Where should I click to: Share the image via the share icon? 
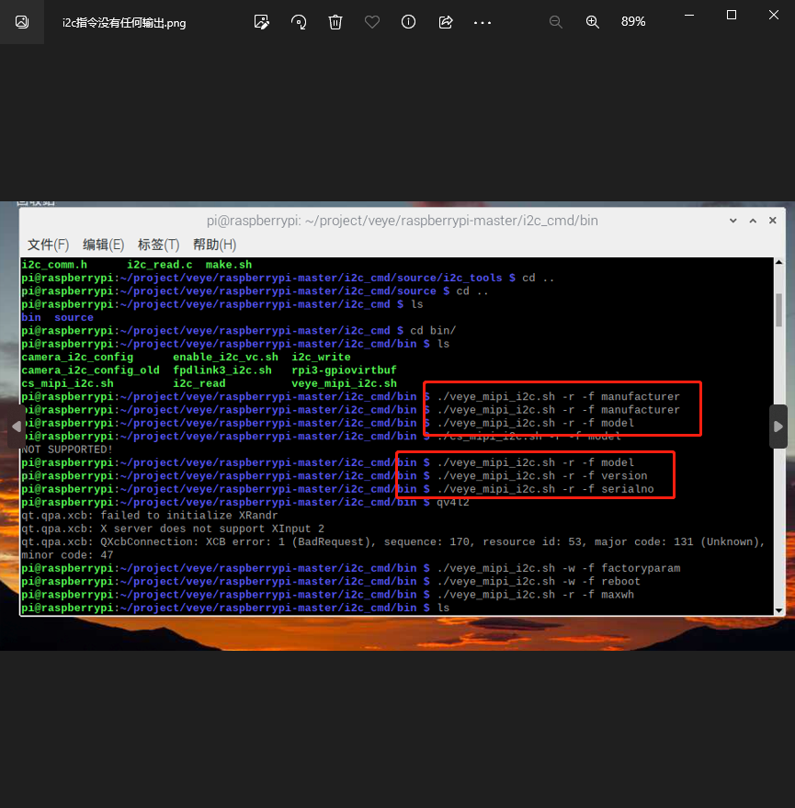coord(446,22)
